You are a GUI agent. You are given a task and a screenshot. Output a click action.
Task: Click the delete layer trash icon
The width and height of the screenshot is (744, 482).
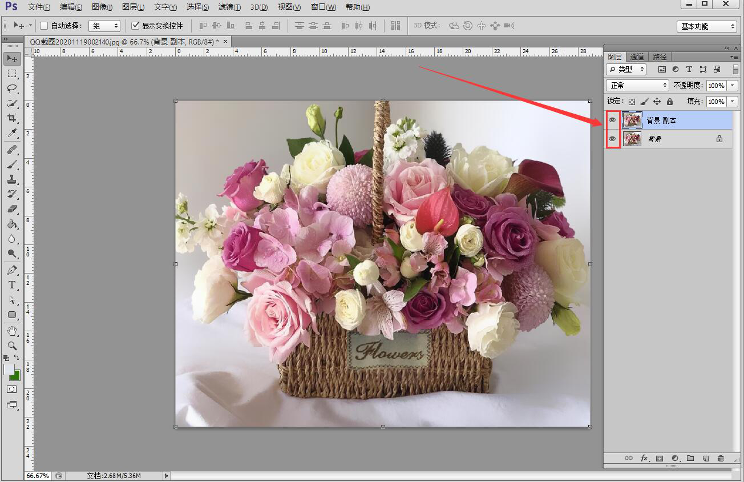pos(721,458)
